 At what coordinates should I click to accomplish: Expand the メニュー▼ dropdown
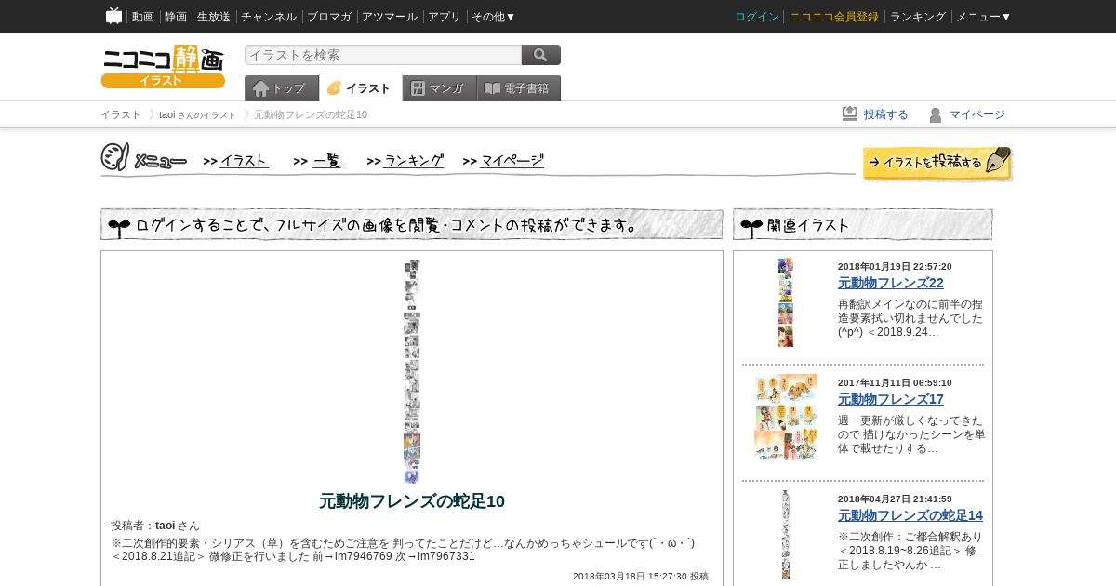[x=983, y=17]
